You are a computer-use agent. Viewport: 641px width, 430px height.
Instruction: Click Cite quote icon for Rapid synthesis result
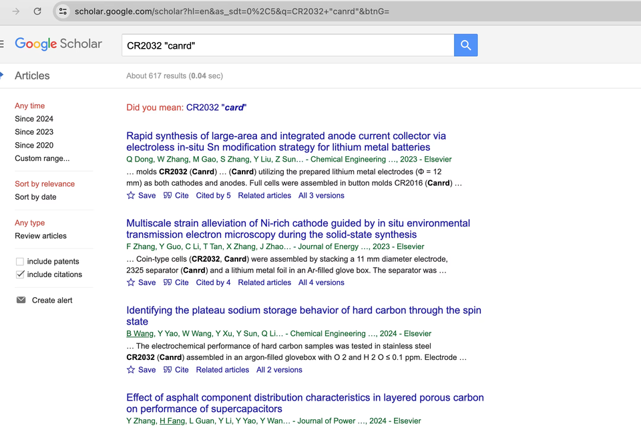point(168,196)
